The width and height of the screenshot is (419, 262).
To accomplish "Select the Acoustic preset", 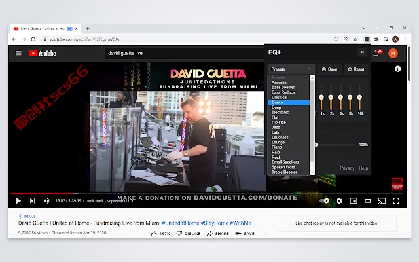I will pyautogui.click(x=289, y=83).
